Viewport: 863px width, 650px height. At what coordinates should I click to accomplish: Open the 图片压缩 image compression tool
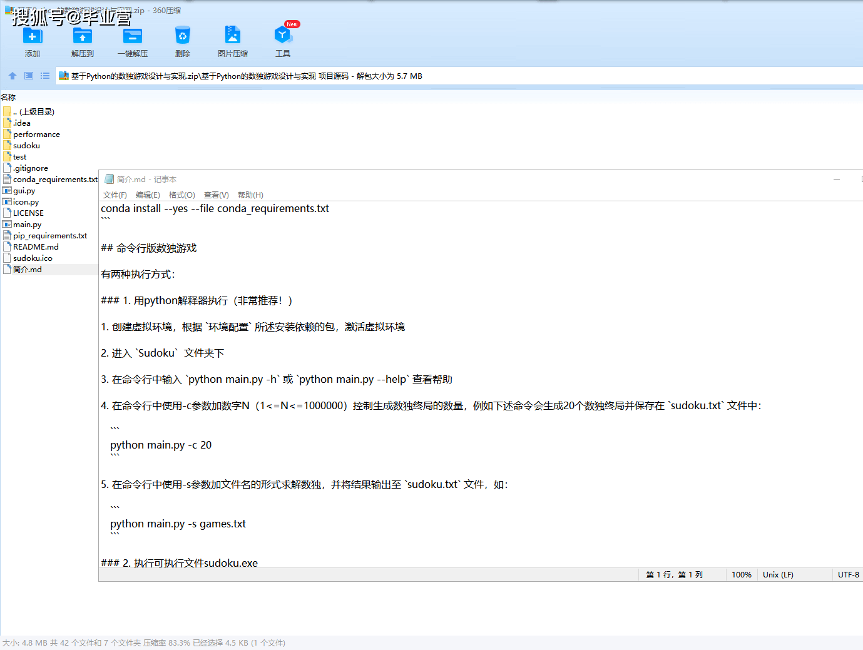(x=232, y=36)
